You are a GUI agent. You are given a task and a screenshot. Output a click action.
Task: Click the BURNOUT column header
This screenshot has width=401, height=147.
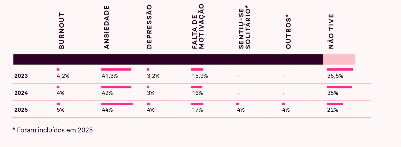point(61,31)
